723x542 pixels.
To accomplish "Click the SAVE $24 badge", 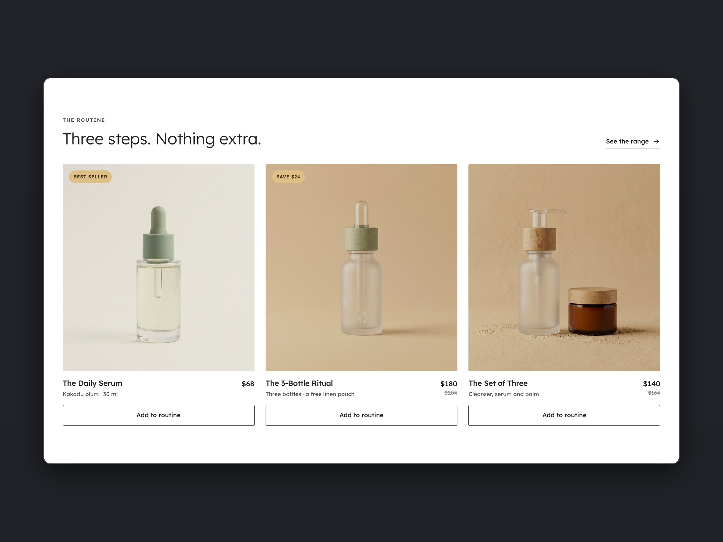I will [x=288, y=177].
